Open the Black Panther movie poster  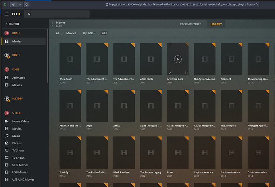124,152
